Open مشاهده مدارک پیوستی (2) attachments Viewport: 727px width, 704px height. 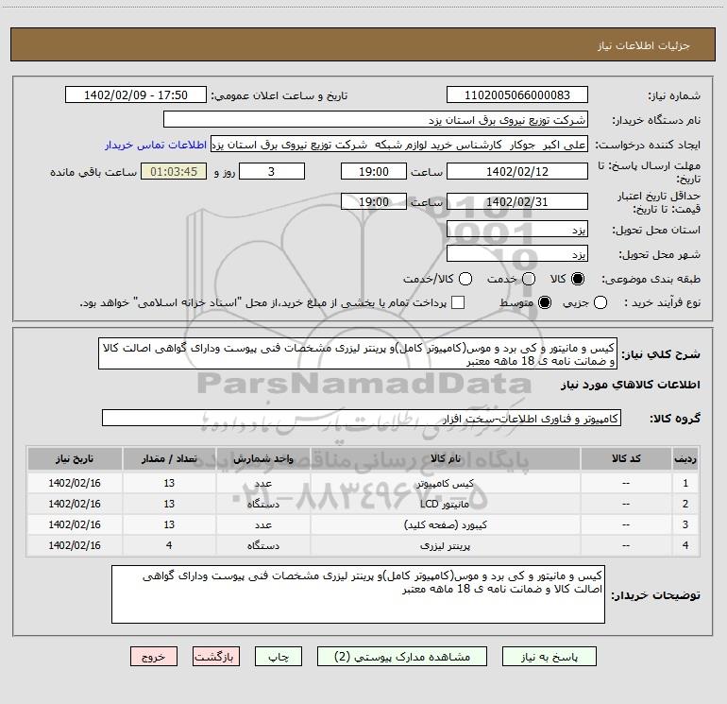coord(402,657)
